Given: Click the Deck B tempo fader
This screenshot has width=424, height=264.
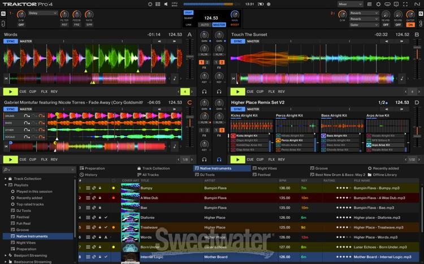Looking at the screenshot, I should (417, 47).
